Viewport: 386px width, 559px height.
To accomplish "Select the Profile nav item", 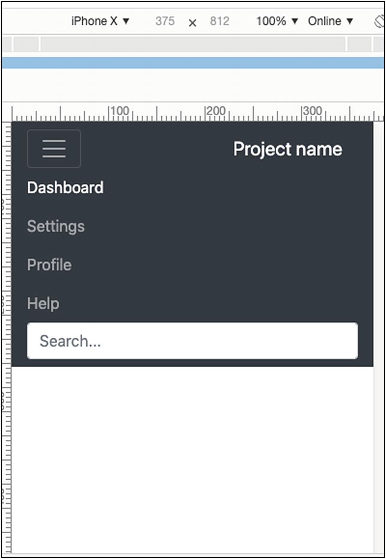I will (x=49, y=265).
